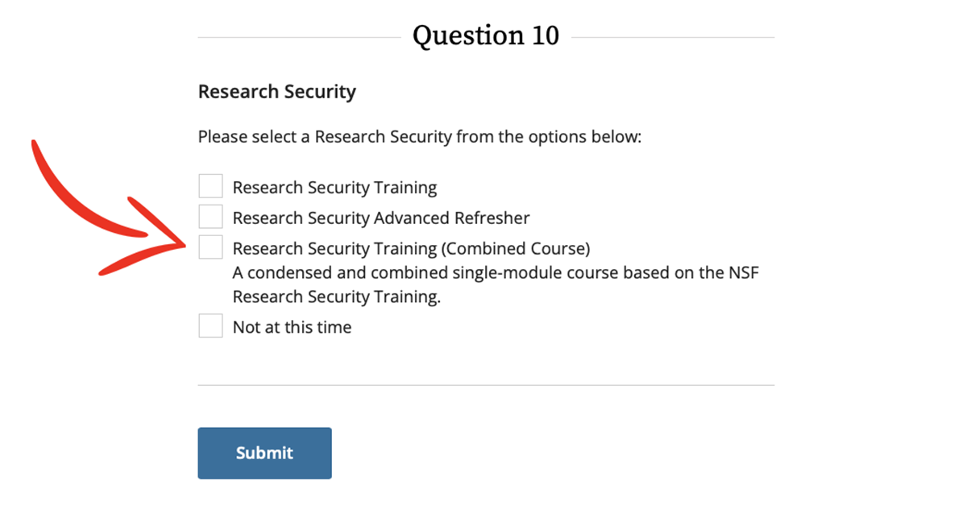Viewport: 967px width, 531px height.
Task: Click the divider line left of Question 10
Action: coord(298,37)
